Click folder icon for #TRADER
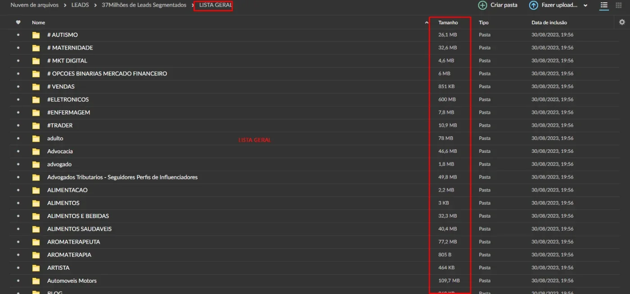Viewport: 630px width, 294px height. pyautogui.click(x=36, y=125)
